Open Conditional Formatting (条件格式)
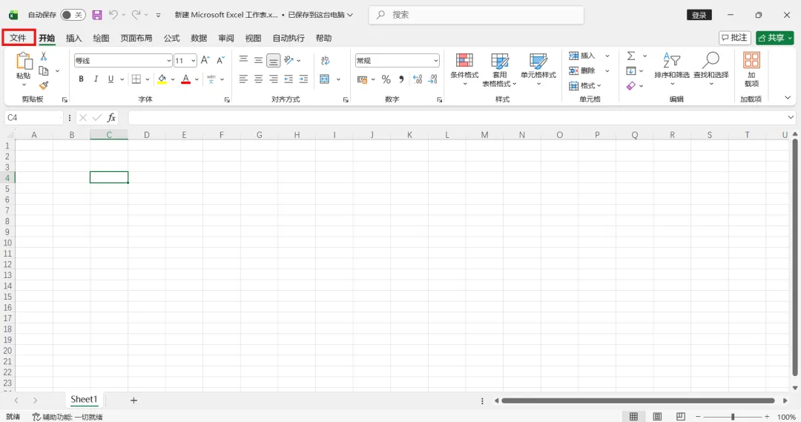The image size is (801, 422). [x=464, y=70]
